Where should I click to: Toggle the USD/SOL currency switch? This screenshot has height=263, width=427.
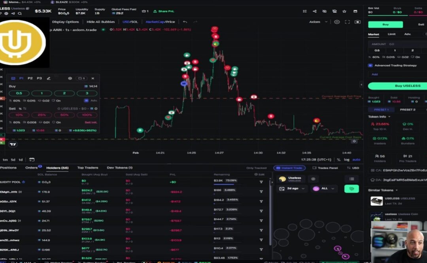click(130, 22)
